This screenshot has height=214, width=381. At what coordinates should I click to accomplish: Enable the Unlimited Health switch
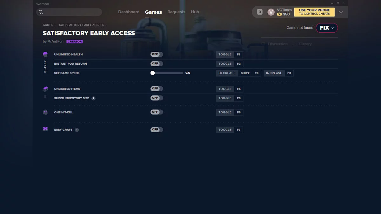coord(156,54)
